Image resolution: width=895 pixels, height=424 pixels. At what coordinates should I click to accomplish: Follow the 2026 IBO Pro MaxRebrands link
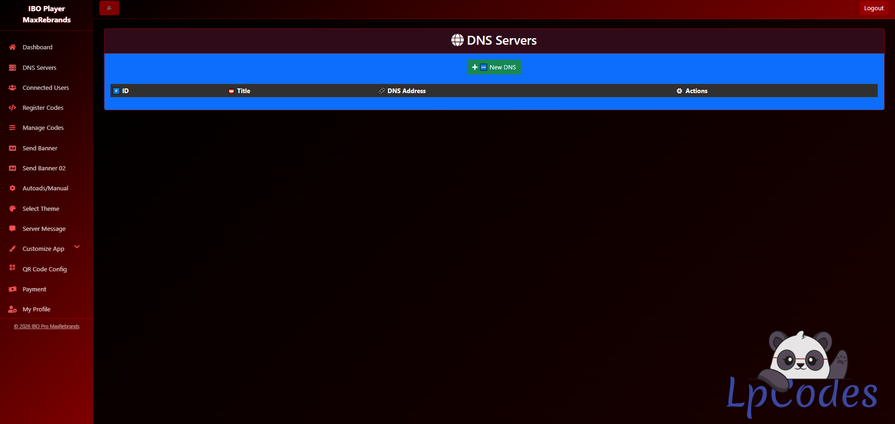tap(47, 326)
